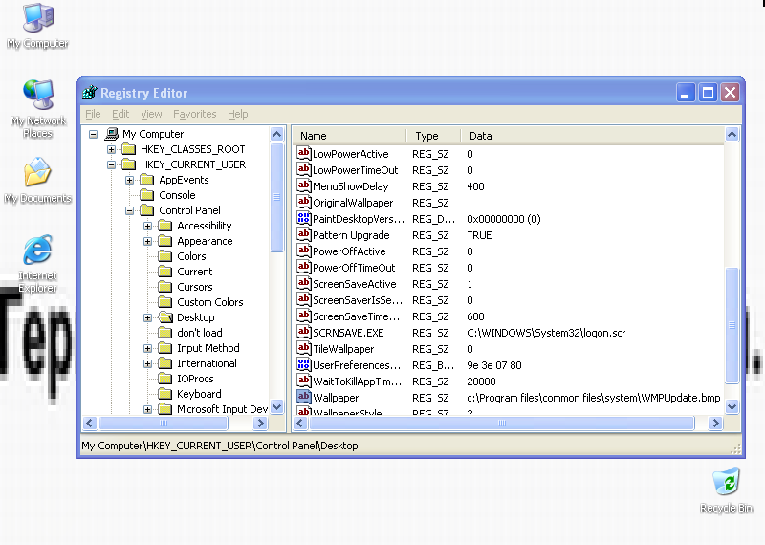
Task: Select the IOProcs key
Action: [x=195, y=379]
